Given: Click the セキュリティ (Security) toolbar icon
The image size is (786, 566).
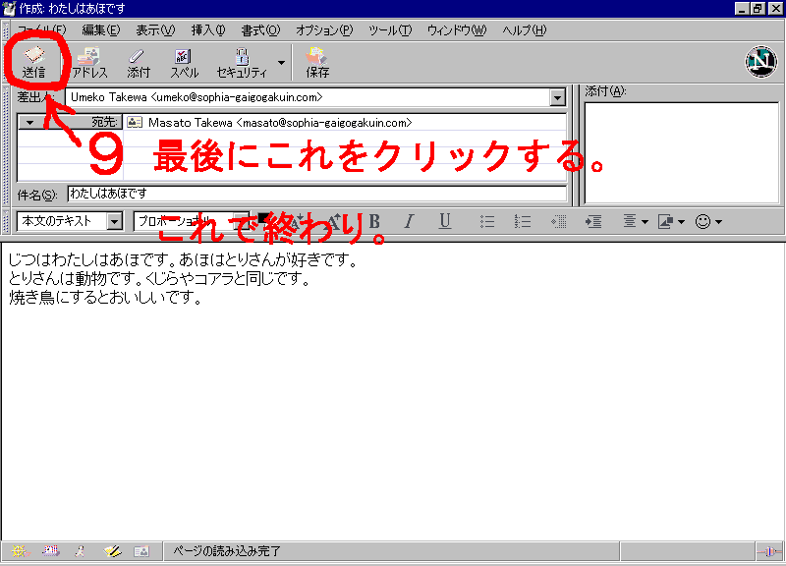Looking at the screenshot, I should 242,62.
